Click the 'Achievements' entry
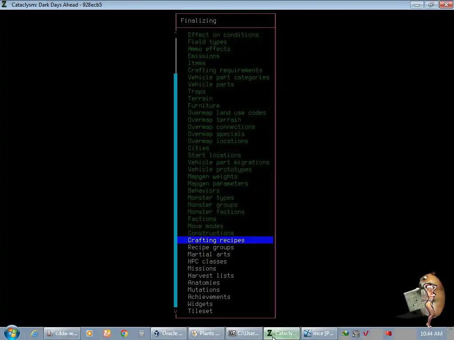The image size is (454, 340). tap(209, 297)
